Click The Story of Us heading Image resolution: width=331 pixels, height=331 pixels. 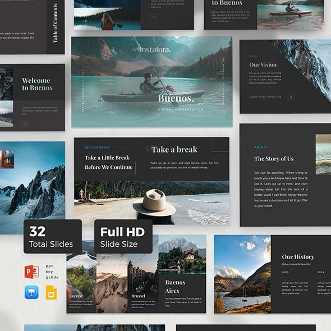274,159
